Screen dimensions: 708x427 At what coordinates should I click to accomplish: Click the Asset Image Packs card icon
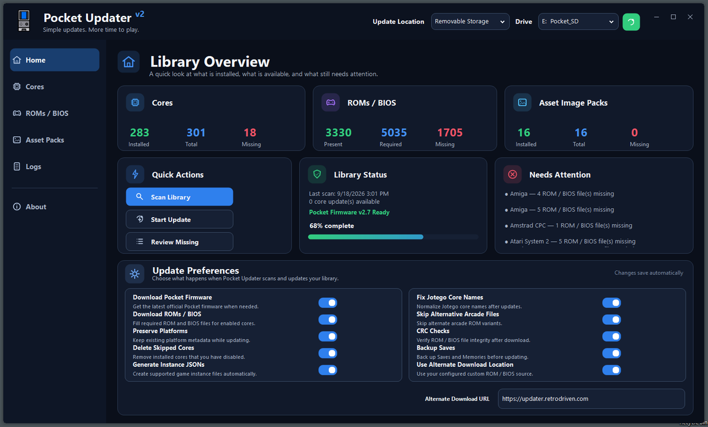523,103
